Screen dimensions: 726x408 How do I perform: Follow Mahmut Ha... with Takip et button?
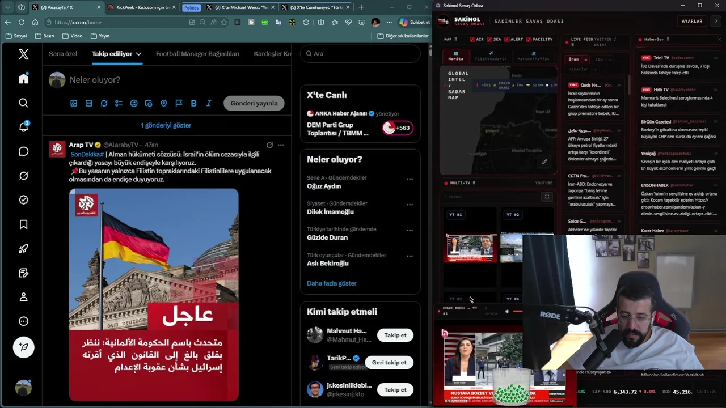tap(395, 335)
